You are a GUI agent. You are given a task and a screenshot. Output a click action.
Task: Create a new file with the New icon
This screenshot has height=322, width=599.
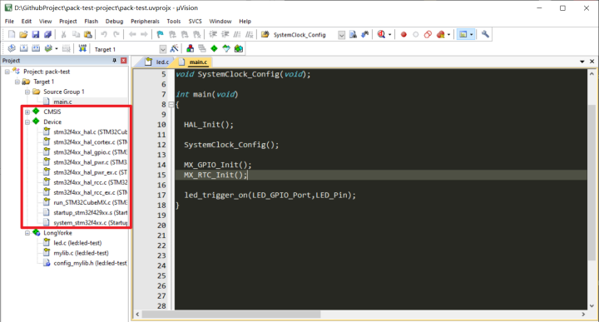coord(12,34)
